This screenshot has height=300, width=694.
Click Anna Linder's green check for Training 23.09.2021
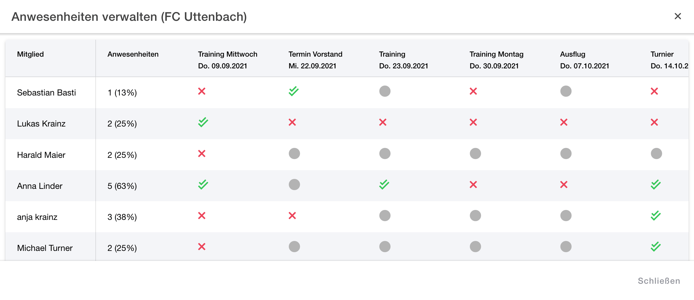pos(384,185)
